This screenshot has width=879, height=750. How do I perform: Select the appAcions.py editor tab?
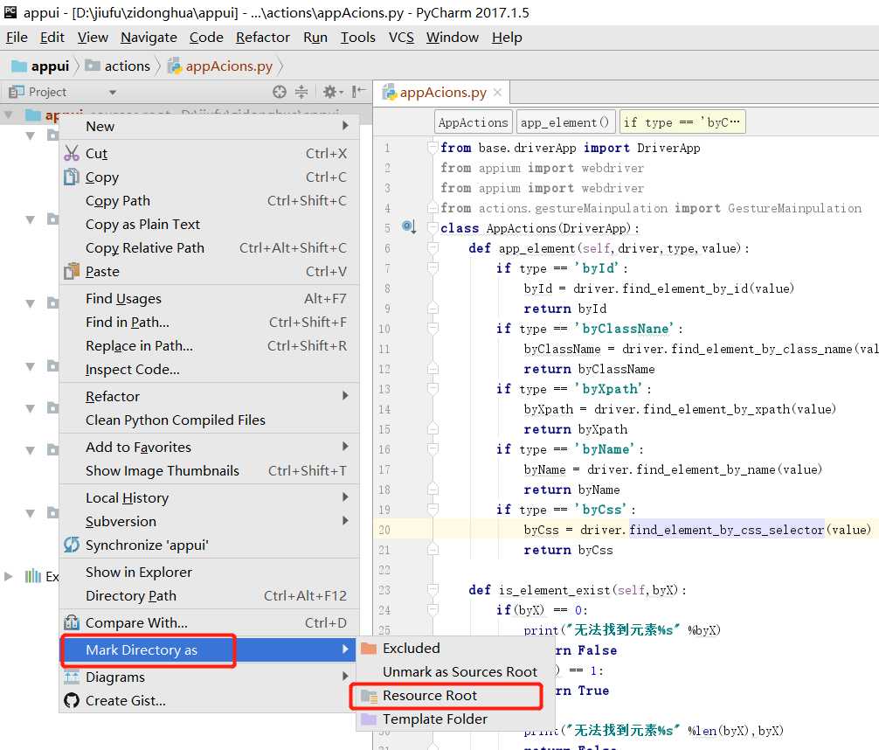442,92
